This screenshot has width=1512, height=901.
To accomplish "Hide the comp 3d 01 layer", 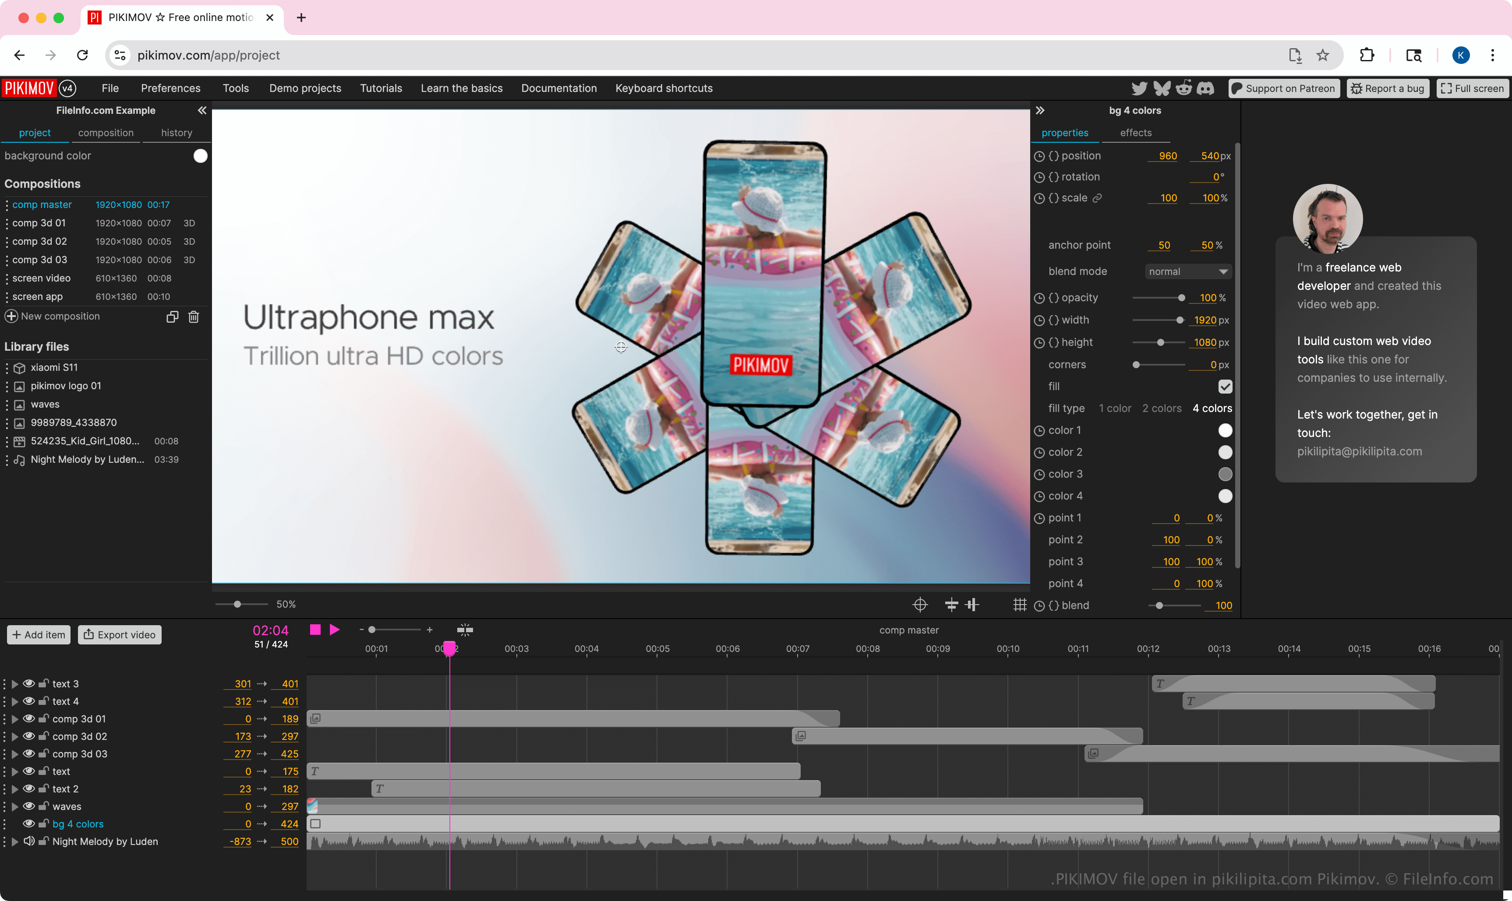I will 28,719.
